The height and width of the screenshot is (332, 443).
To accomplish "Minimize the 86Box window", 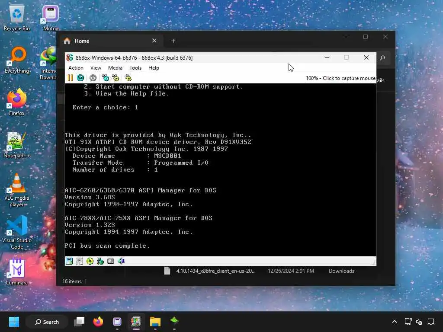I will coord(327,57).
